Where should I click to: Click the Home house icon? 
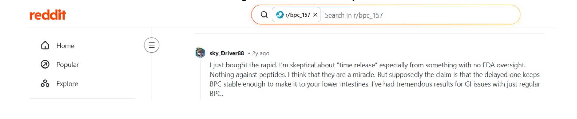45,45
